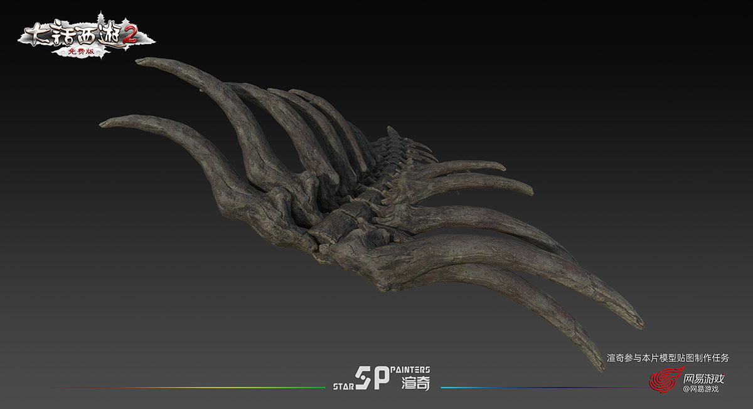Click the red NetEase swirl emblem
Image resolution: width=753 pixels, height=409 pixels.
point(664,380)
